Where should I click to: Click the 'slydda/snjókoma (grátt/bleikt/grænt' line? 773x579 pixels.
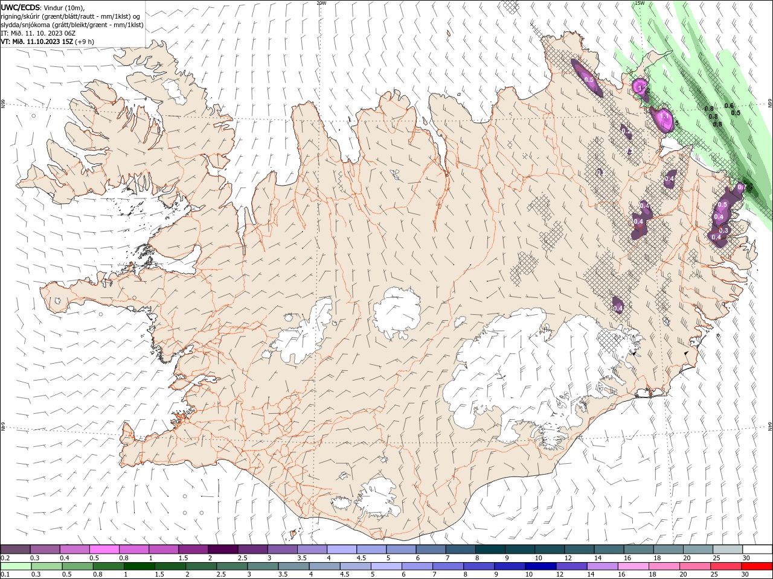[x=72, y=25]
